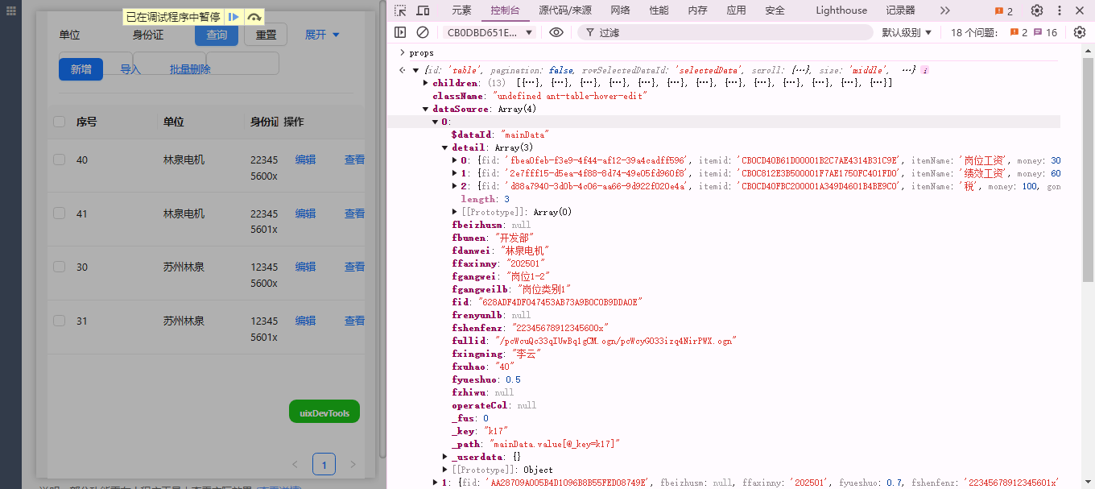The height and width of the screenshot is (489, 1095).
Task: Click the 导入 import button
Action: coord(130,69)
